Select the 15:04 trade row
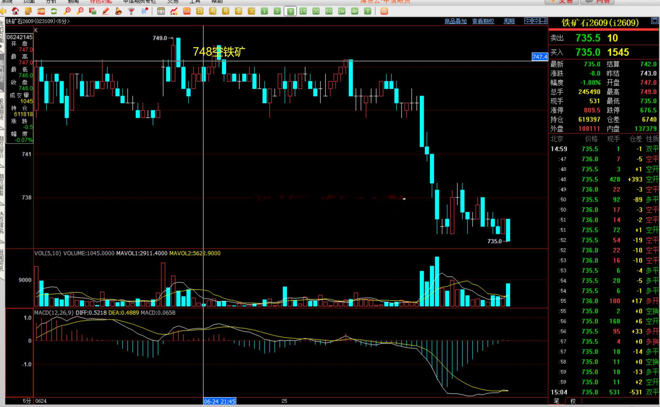This screenshot has height=407, width=660. [x=604, y=392]
